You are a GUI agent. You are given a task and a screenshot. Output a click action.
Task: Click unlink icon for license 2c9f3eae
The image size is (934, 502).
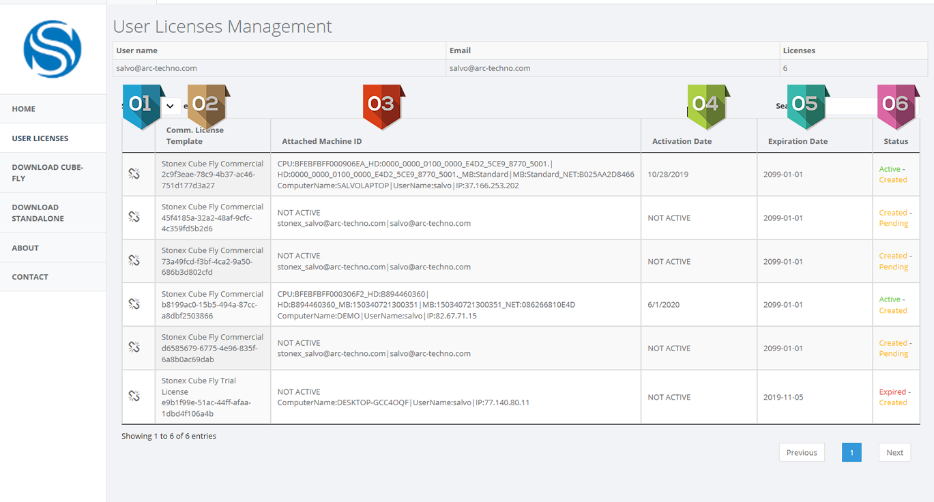tap(134, 174)
